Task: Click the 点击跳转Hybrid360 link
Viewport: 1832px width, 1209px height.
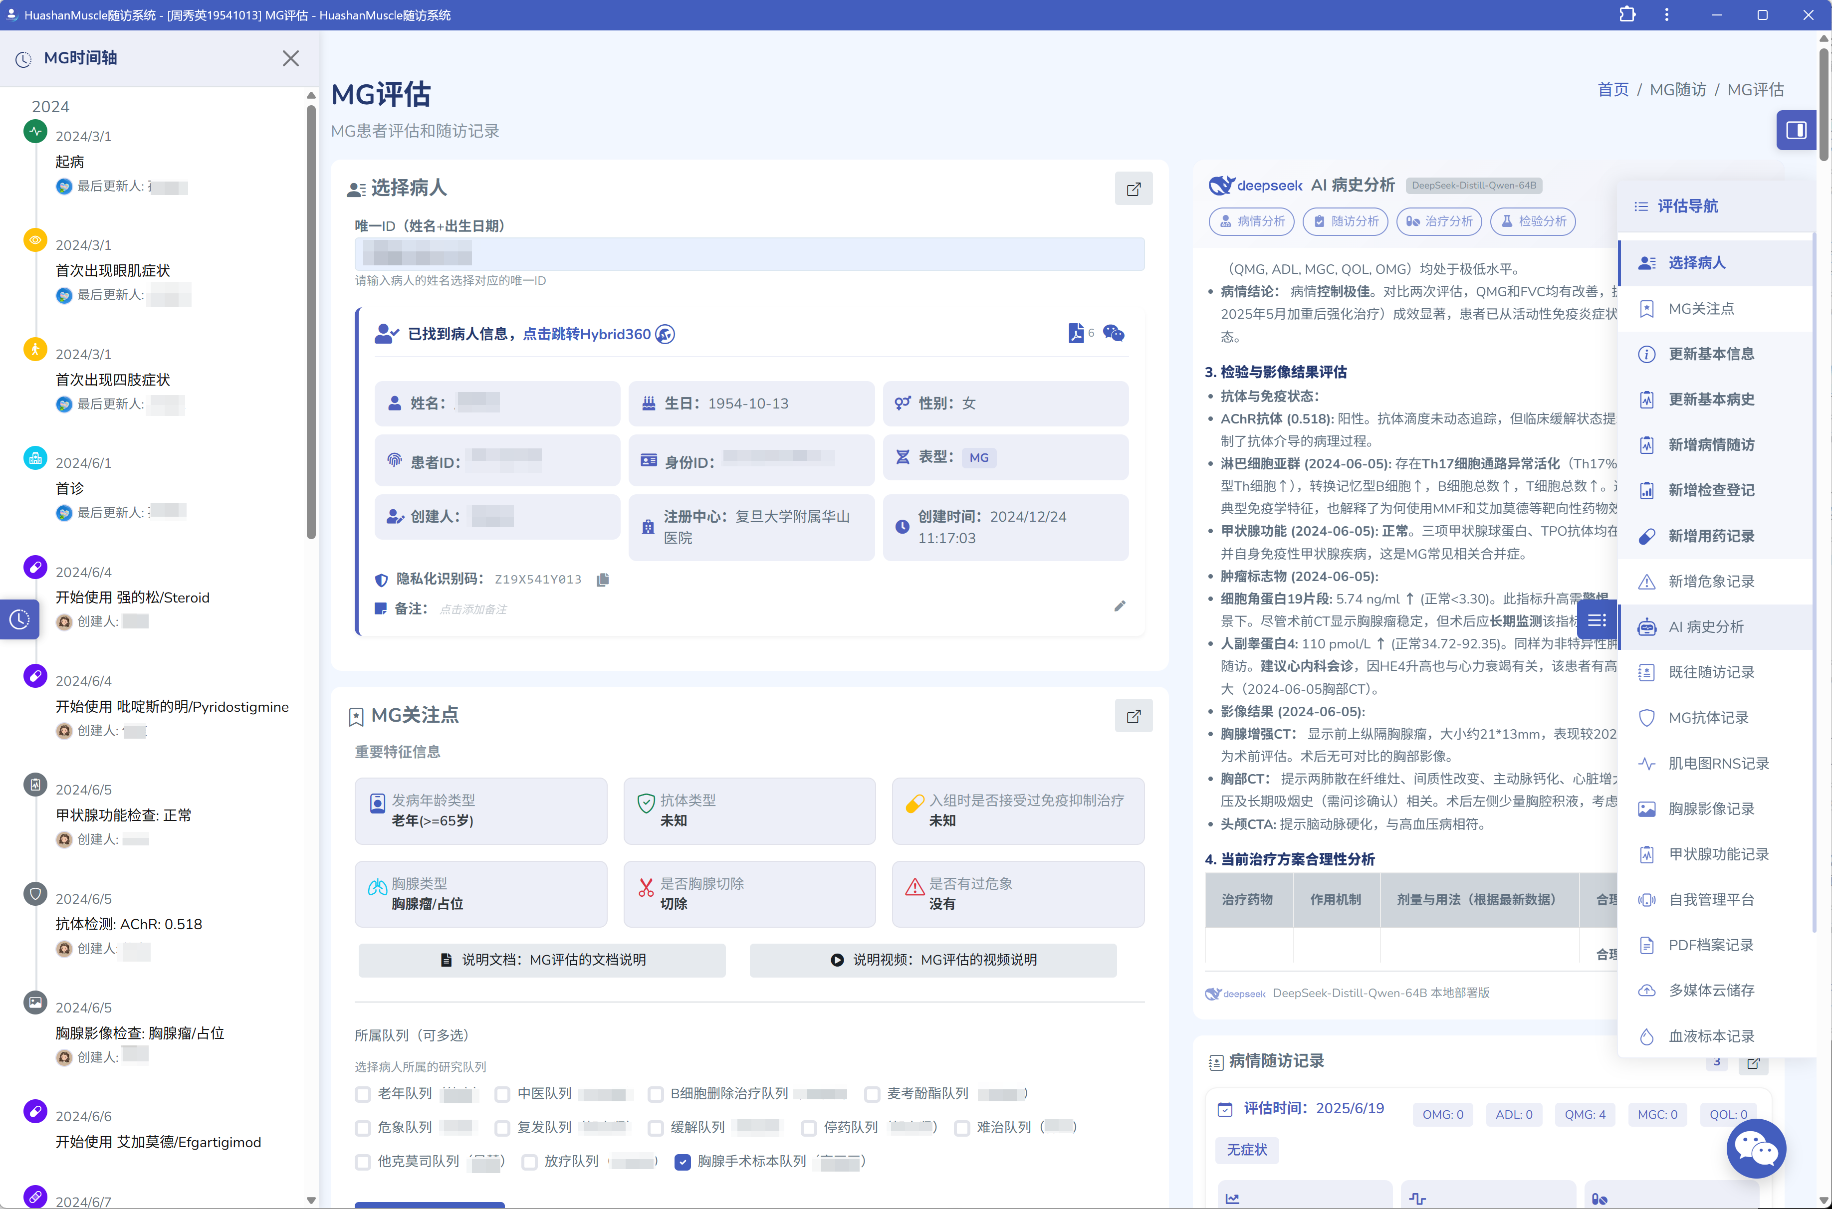Action: click(x=587, y=334)
